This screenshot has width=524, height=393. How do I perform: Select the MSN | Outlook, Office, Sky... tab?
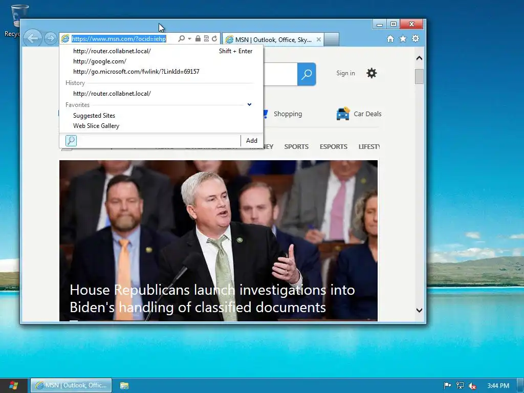point(273,39)
